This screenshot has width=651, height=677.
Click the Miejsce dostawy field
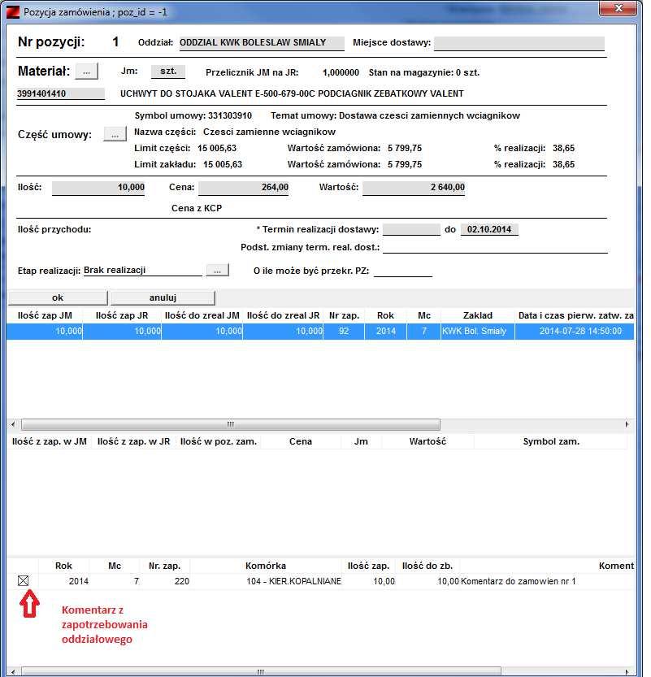[x=519, y=43]
